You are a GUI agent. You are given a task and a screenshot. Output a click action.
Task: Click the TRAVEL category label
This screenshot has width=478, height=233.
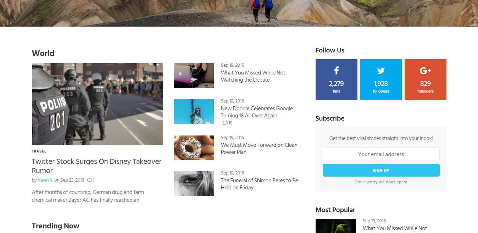[x=39, y=151]
